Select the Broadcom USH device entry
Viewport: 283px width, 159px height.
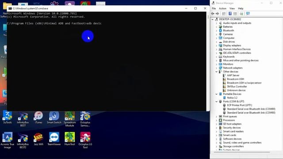pos(235,79)
